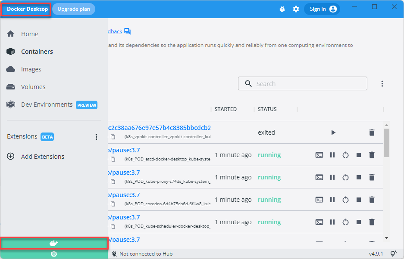
Task: Open terminal for coredns pod container
Action: click(x=319, y=200)
